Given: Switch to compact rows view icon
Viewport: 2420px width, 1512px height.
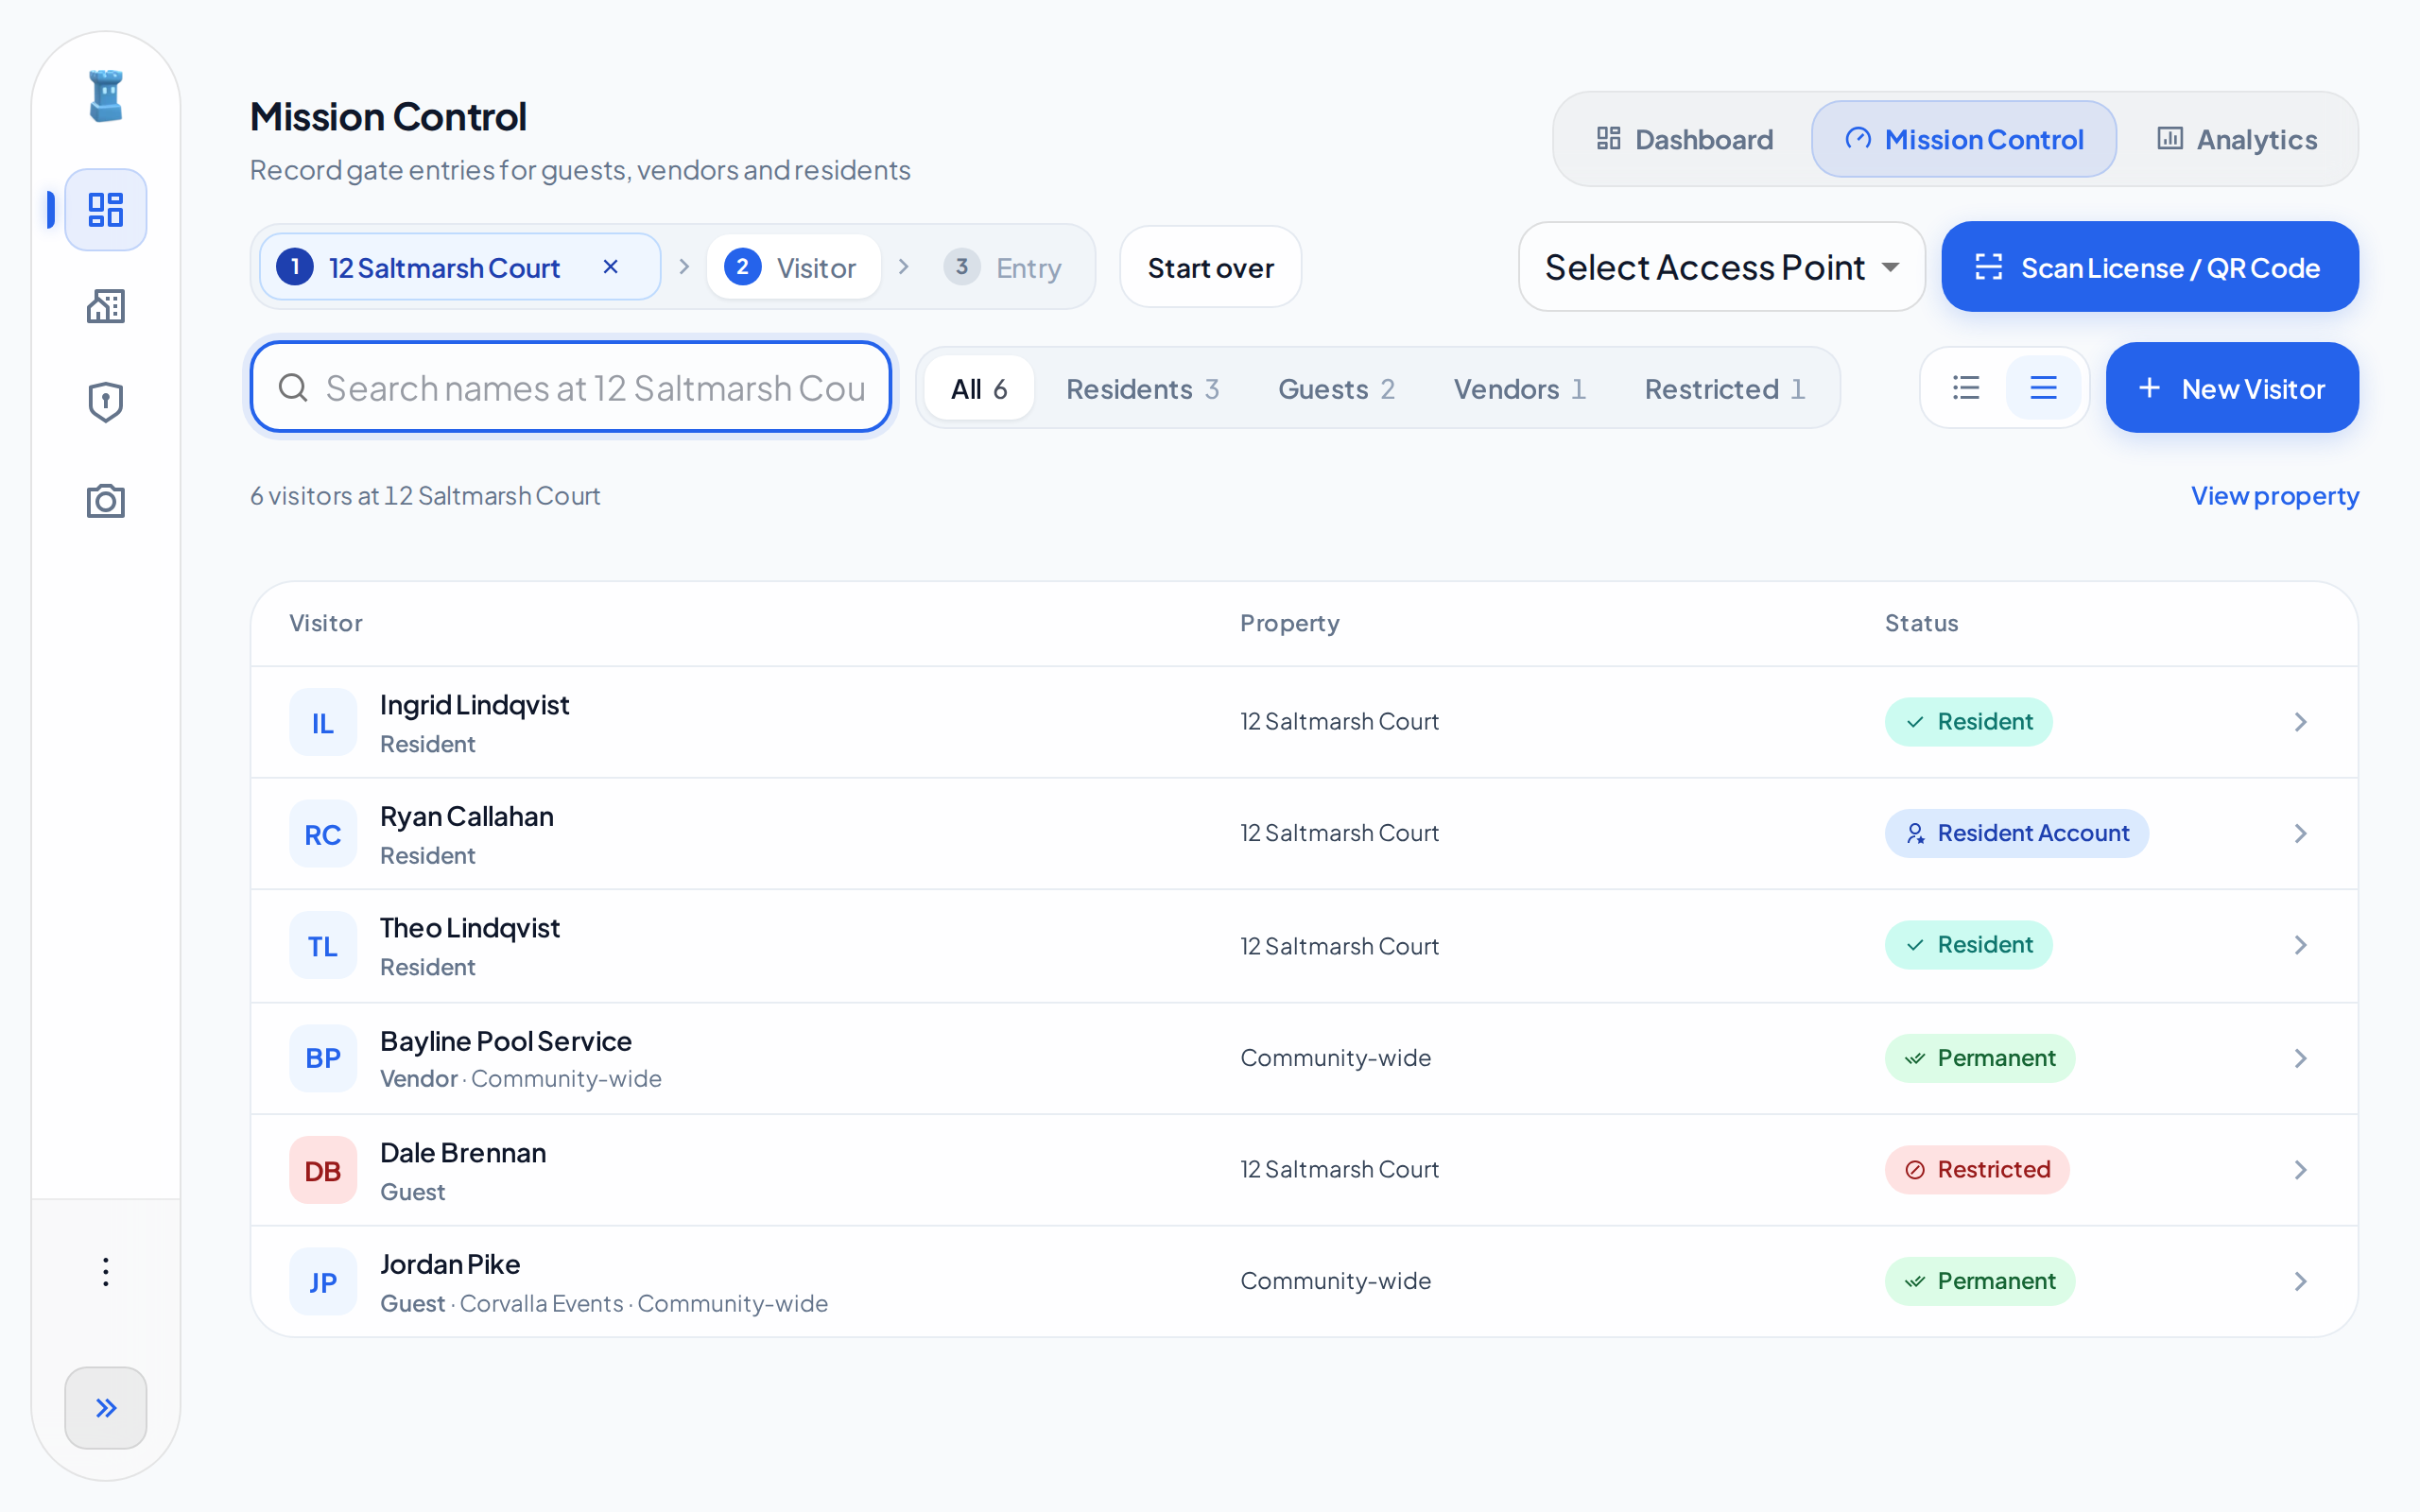Looking at the screenshot, I should pos(2043,388).
